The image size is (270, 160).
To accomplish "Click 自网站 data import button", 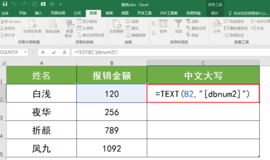I will tap(8, 28).
